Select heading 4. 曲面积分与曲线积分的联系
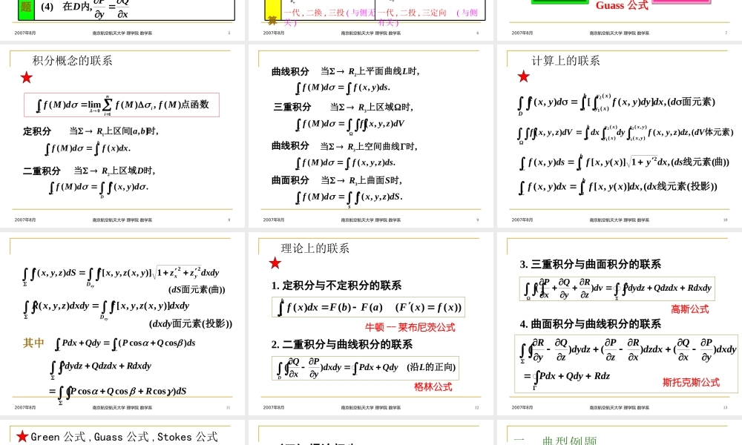 tap(590, 324)
